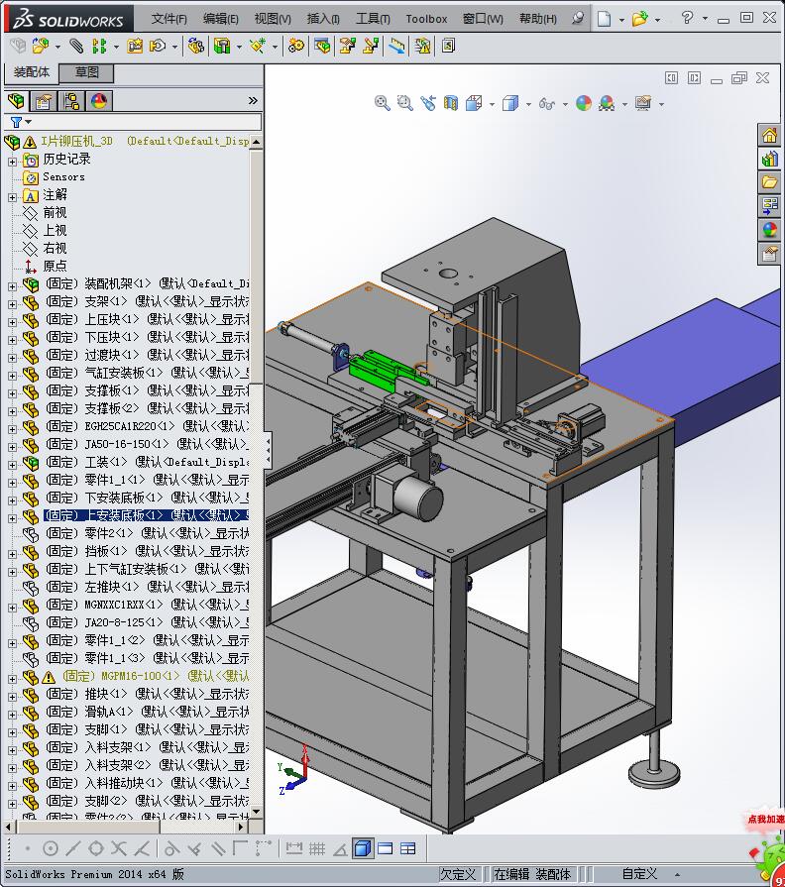Click the Bill of materials icon

click(x=323, y=46)
